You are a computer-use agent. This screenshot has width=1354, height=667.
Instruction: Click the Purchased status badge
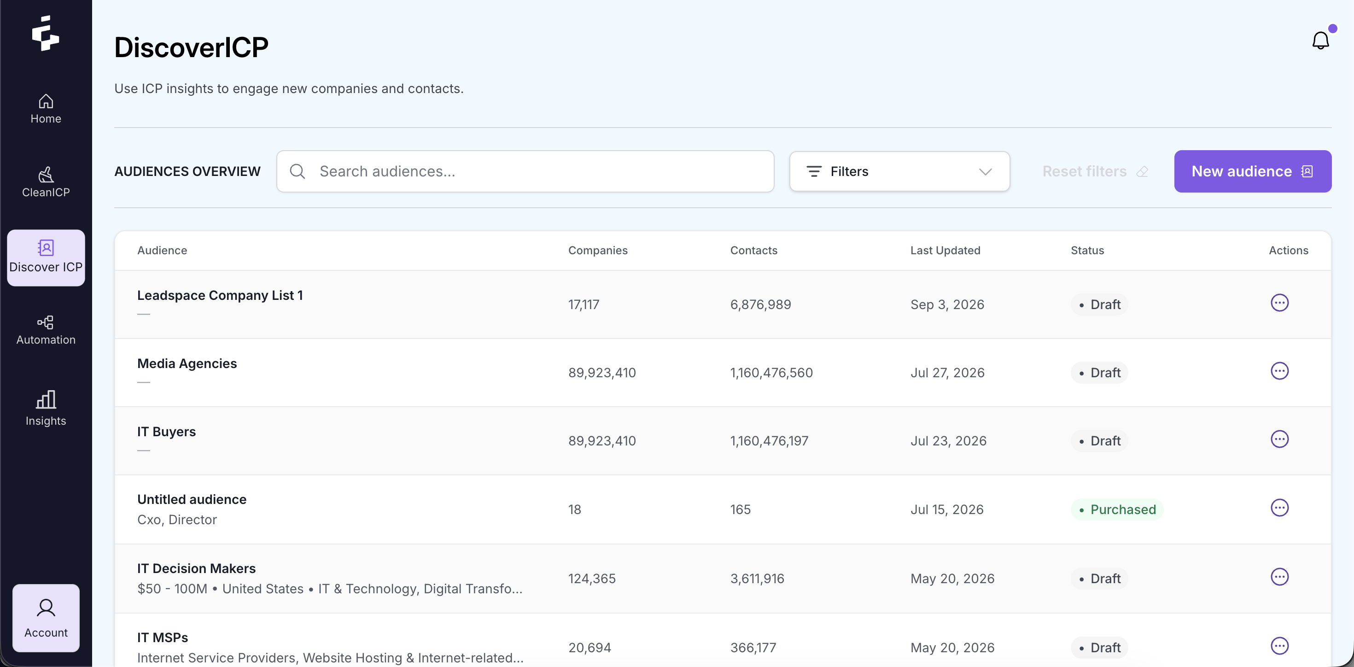pyautogui.click(x=1117, y=510)
